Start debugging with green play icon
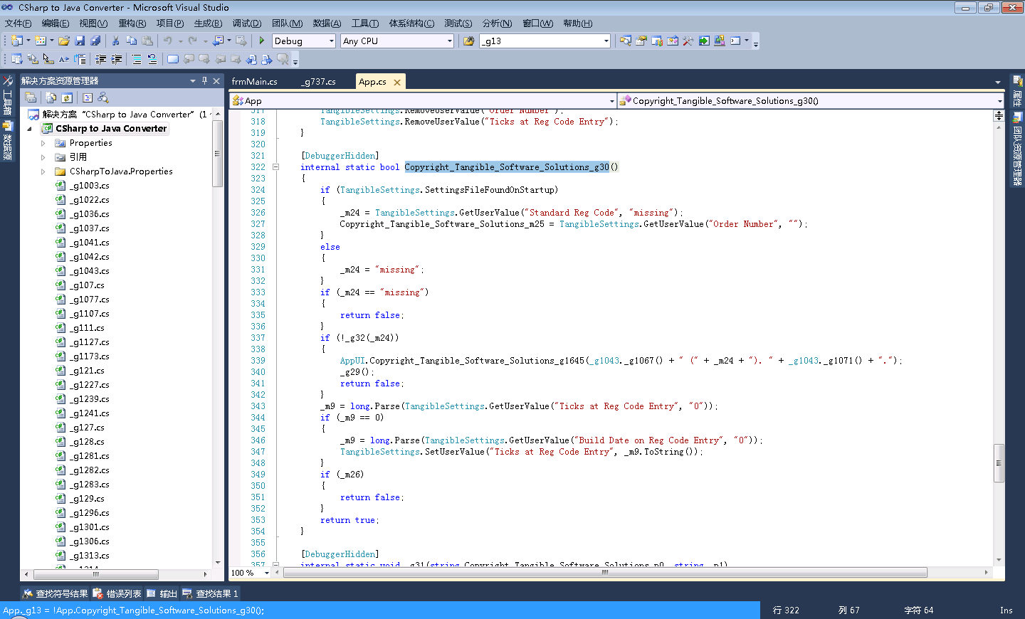Screen dimensions: 1025x619 pos(262,41)
